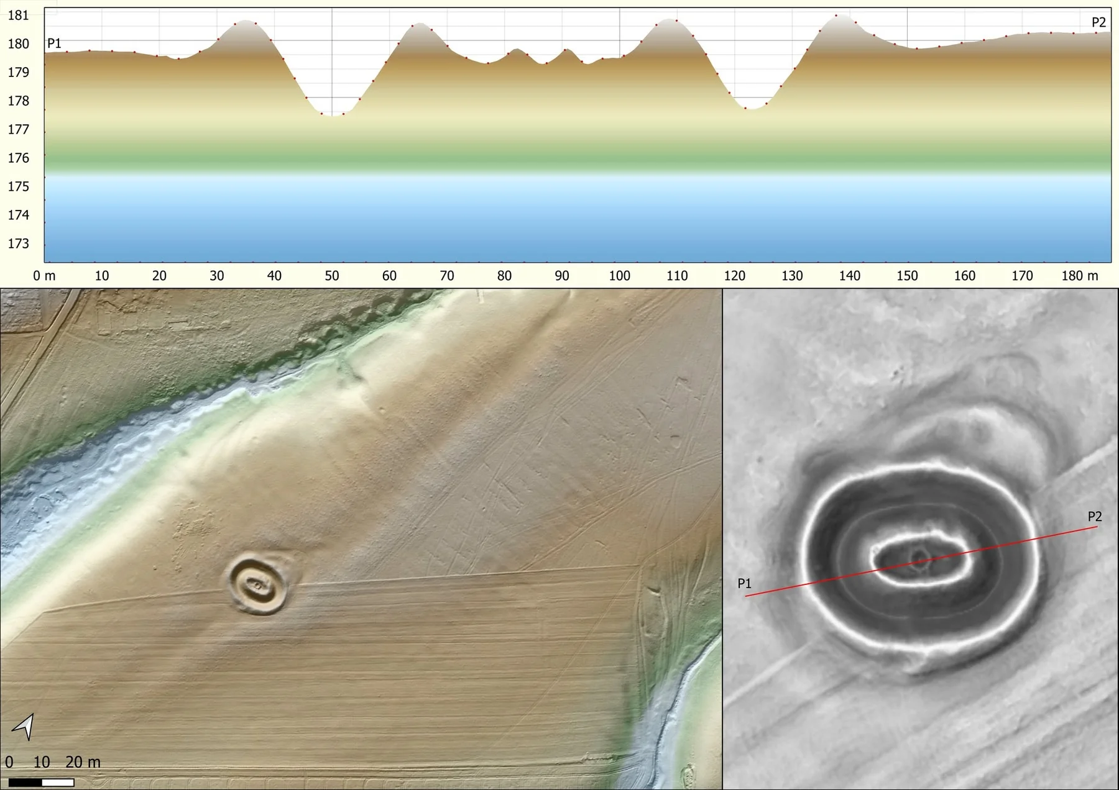This screenshot has height=790, width=1119.
Task: Click the P1 label on the grayscale relief image
Action: point(744,583)
